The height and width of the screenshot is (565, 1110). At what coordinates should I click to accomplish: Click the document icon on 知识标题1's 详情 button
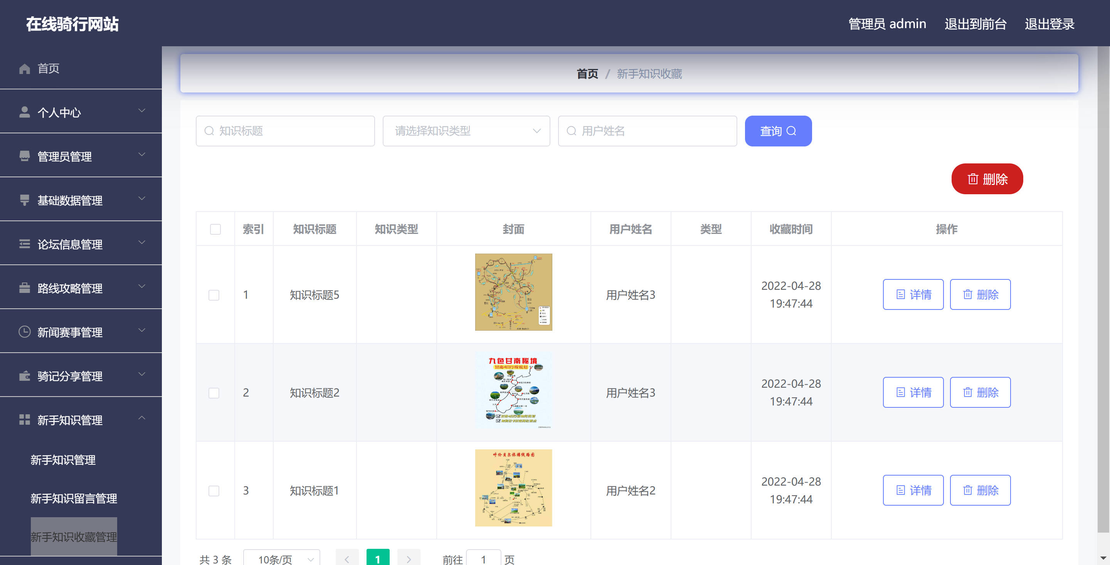click(901, 490)
